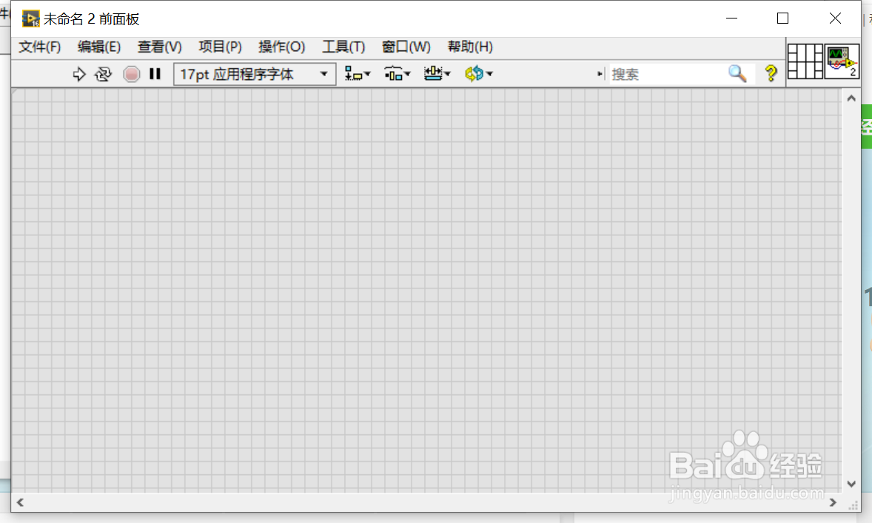Click the vertical scrollbar up arrow
This screenshot has height=523, width=872.
(x=851, y=98)
